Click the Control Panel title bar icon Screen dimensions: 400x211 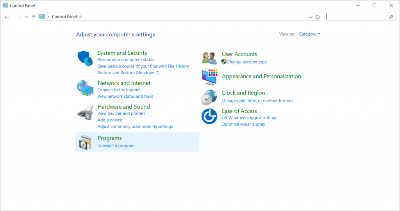point(5,5)
